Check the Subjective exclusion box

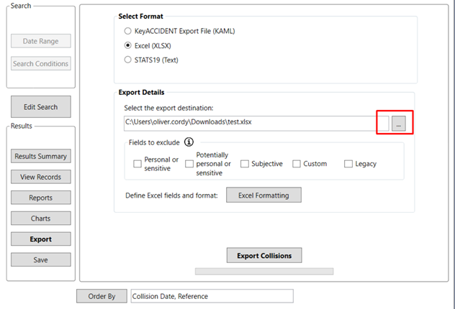245,164
